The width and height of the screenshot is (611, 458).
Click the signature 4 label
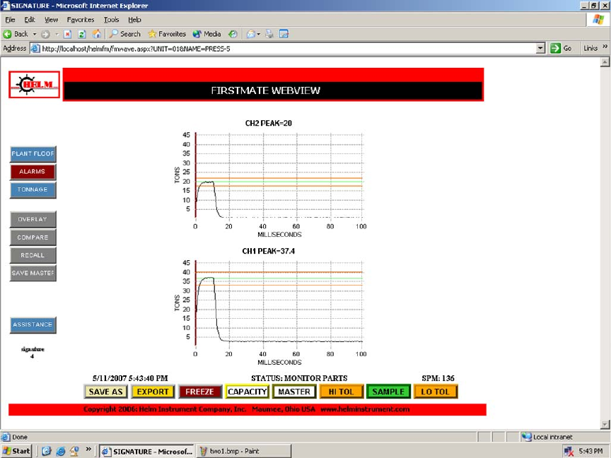click(x=33, y=353)
